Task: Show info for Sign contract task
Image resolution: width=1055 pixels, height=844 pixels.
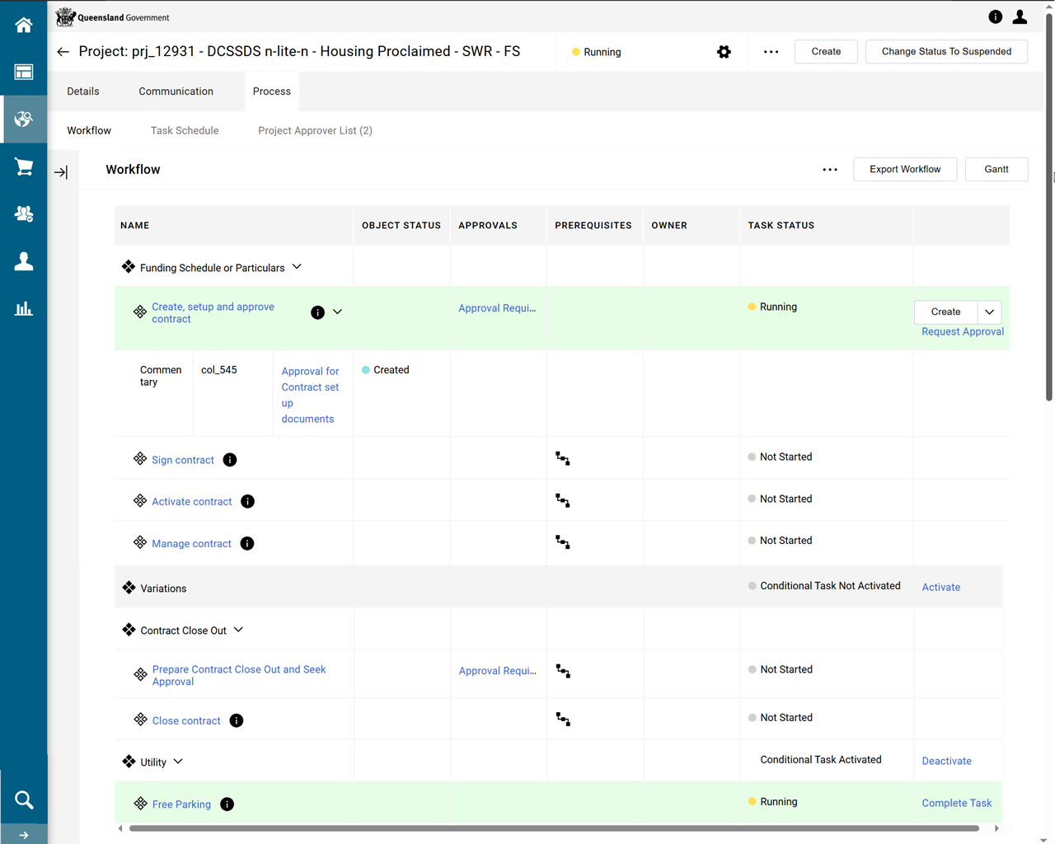Action: point(230,460)
